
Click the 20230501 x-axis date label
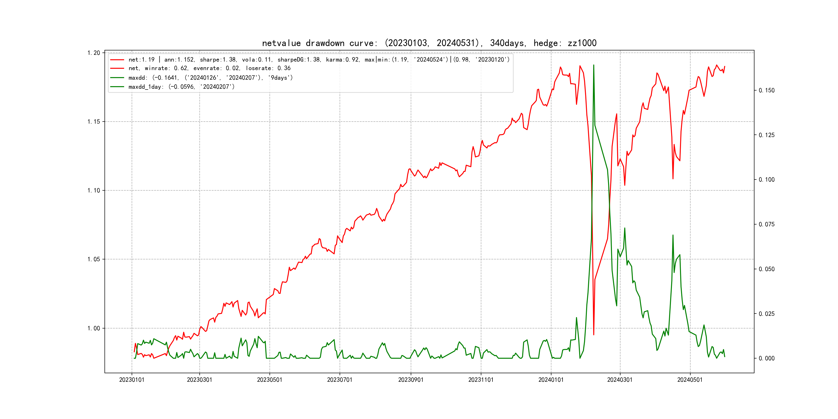(270, 380)
